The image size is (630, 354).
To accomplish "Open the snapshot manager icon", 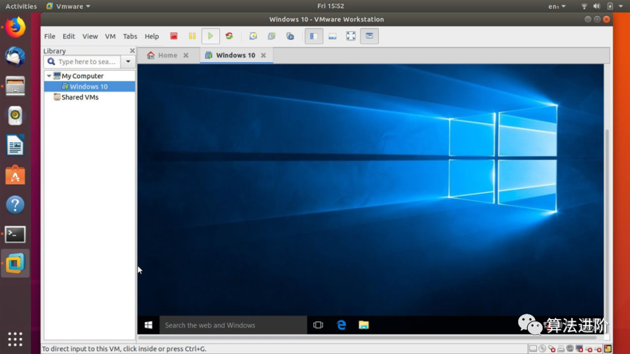I will pyautogui.click(x=290, y=36).
